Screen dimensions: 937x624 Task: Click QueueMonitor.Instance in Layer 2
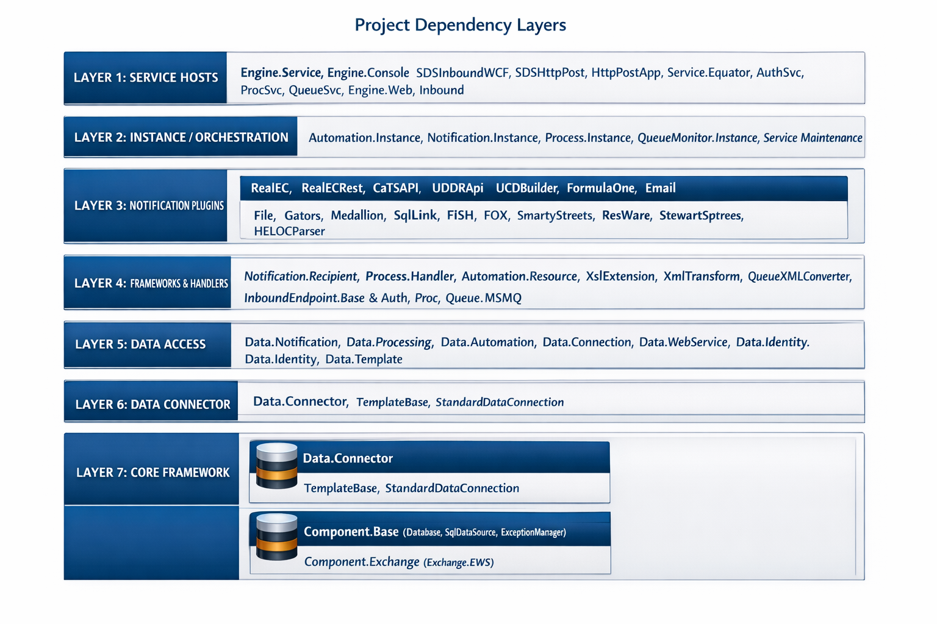[697, 138]
